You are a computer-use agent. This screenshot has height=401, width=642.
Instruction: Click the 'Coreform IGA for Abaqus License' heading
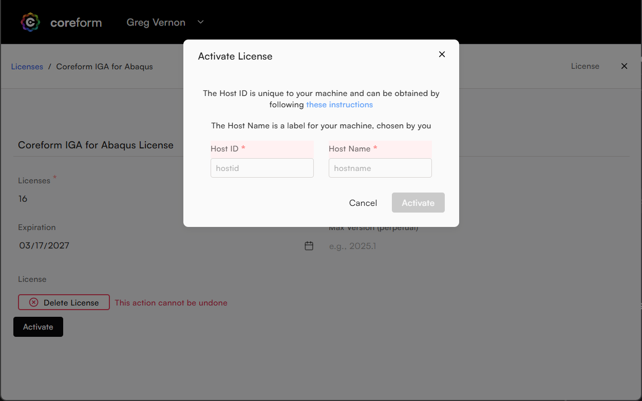pos(96,145)
